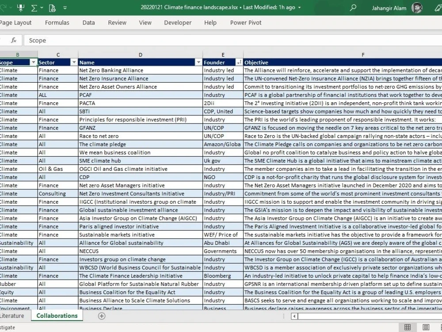Open the Review ribbon tab
The image size is (442, 332).
(x=117, y=23)
